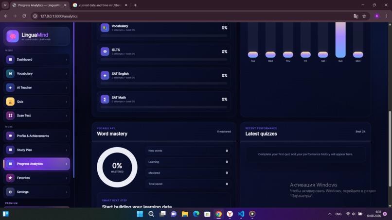This screenshot has width=392, height=220.
Task: Go back in browser history
Action: (6, 16)
